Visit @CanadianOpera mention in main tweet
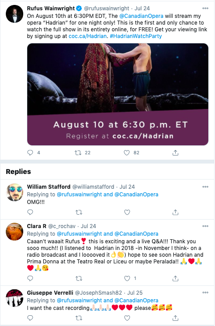The height and width of the screenshot is (326, 215). pos(141,16)
